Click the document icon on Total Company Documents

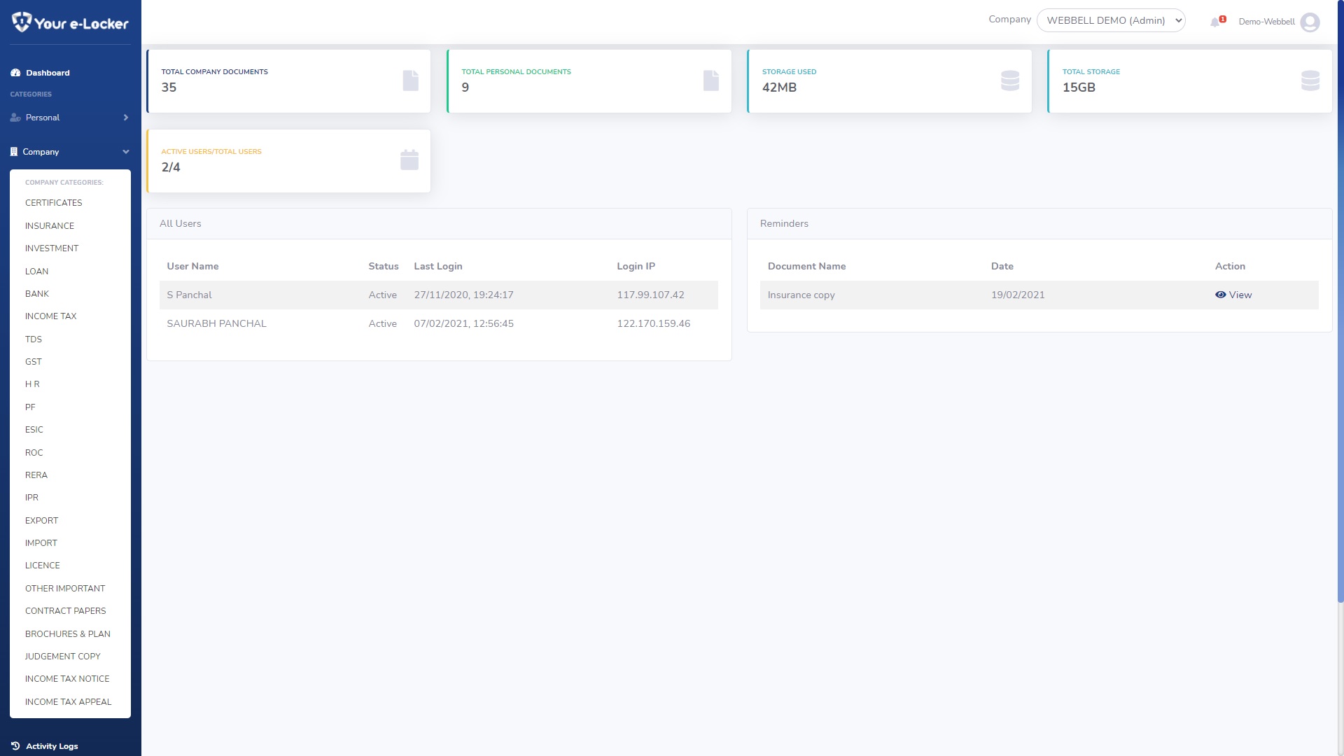click(x=409, y=80)
